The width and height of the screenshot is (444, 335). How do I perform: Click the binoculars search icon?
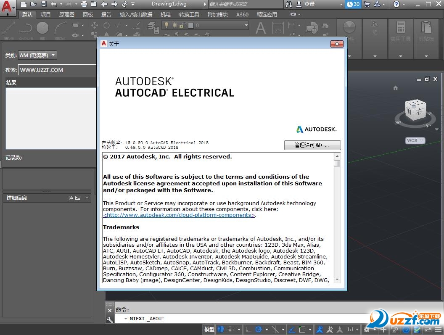coord(289,4)
